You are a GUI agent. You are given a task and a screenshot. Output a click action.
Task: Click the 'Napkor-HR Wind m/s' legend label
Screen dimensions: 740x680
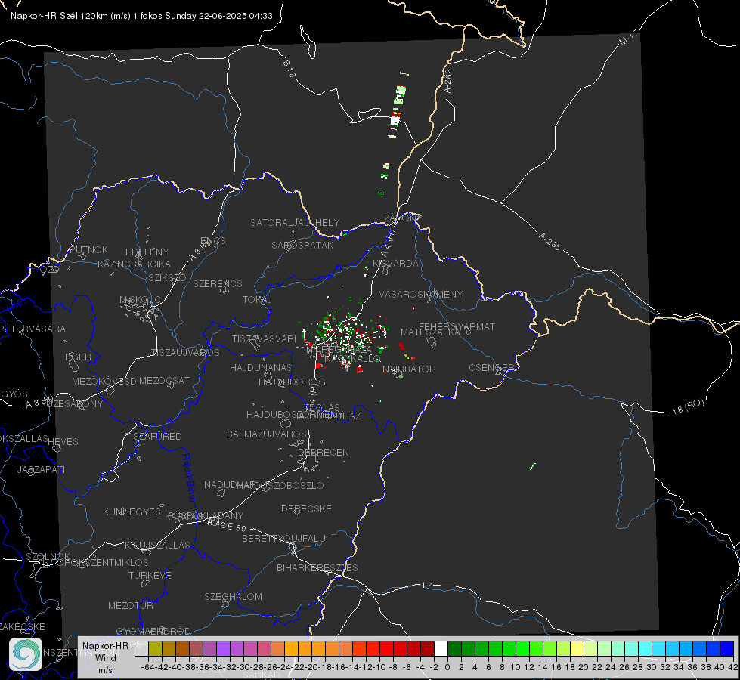[x=105, y=658]
